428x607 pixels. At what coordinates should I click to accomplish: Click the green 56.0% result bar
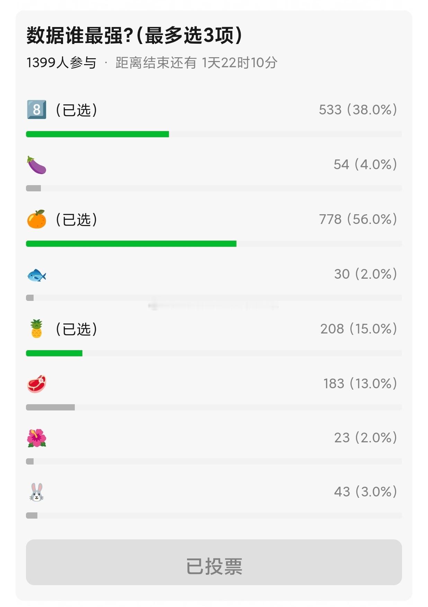[131, 244]
